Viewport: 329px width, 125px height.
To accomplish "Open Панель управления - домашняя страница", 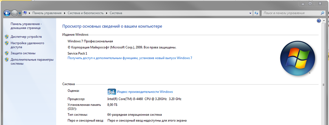I will pos(26,26).
